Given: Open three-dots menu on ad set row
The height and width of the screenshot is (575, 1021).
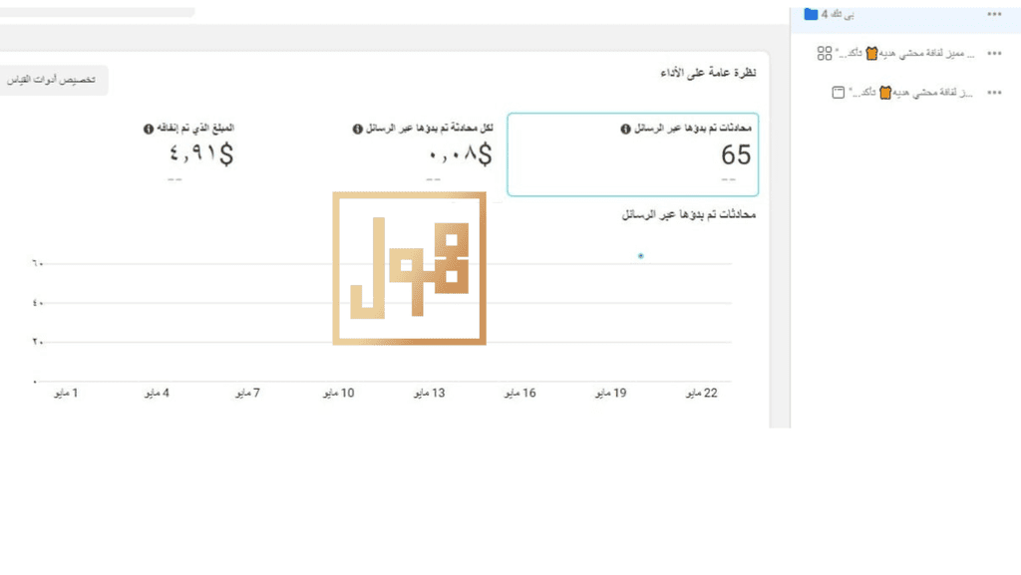Looking at the screenshot, I should click(994, 54).
